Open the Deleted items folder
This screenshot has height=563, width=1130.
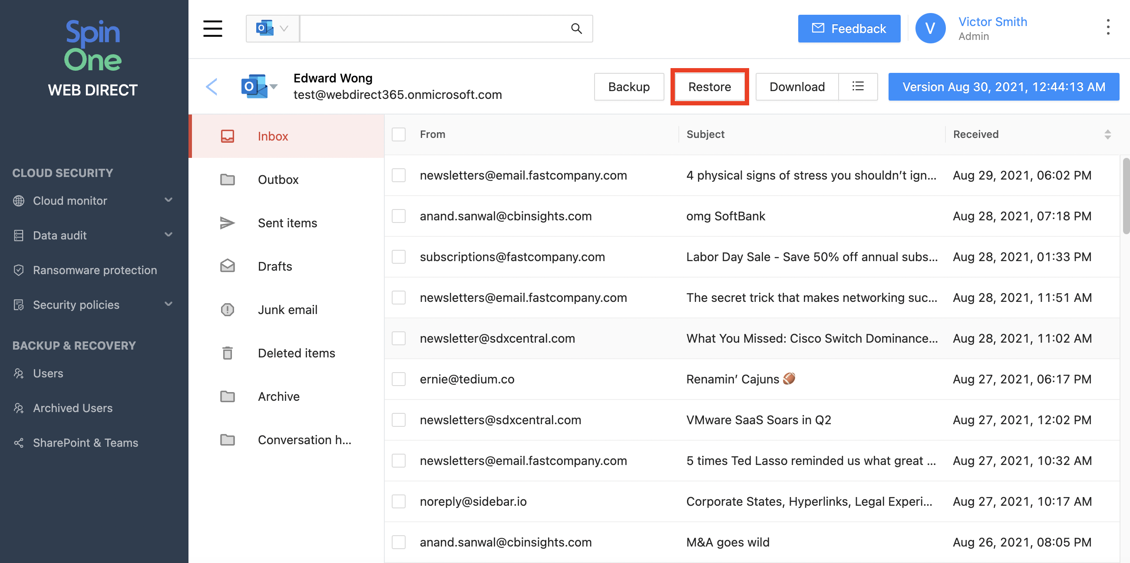(x=287, y=353)
